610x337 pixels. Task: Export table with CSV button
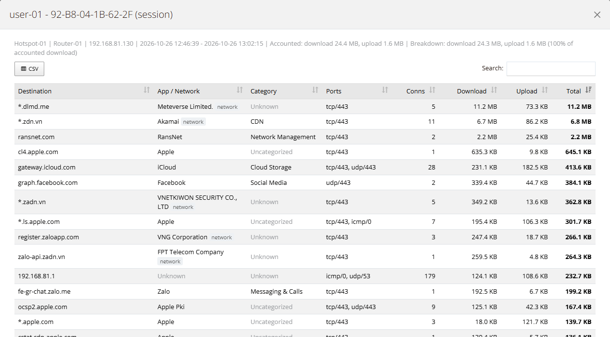pos(29,69)
